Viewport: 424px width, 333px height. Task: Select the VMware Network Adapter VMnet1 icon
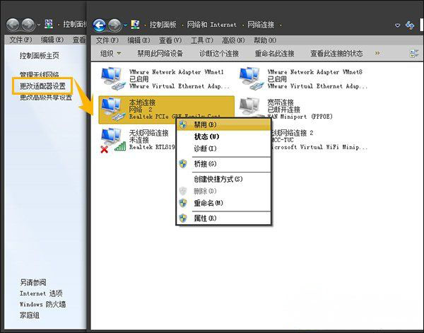click(x=112, y=78)
